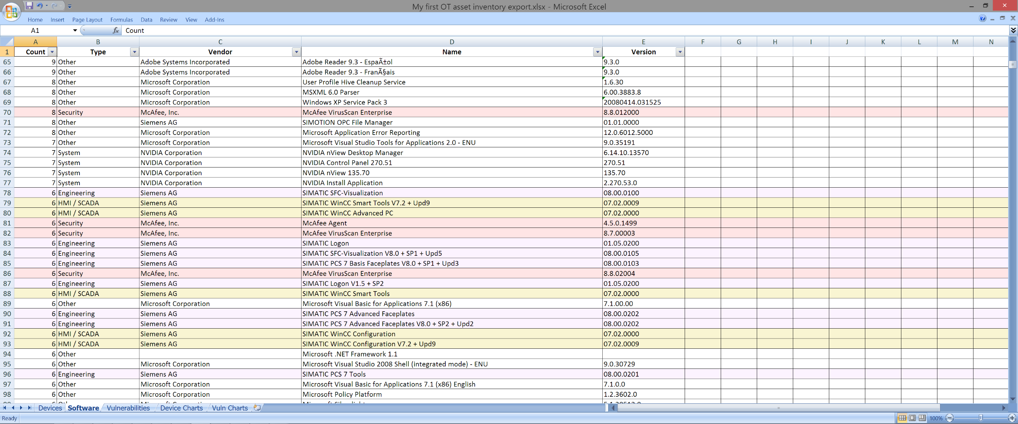Screen dimensions: 1018x424
Task: Select cell 'Windows XP Service Pack 3'
Action: coord(452,102)
